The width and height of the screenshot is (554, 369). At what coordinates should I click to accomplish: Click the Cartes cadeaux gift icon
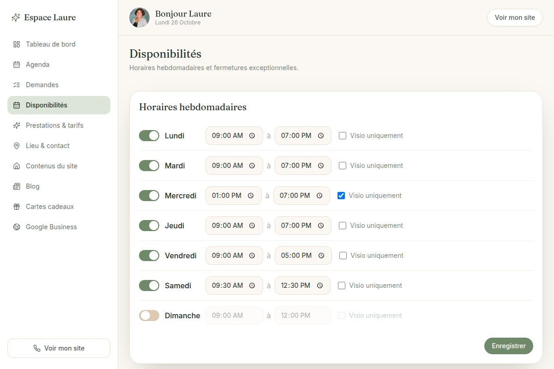[x=17, y=207]
